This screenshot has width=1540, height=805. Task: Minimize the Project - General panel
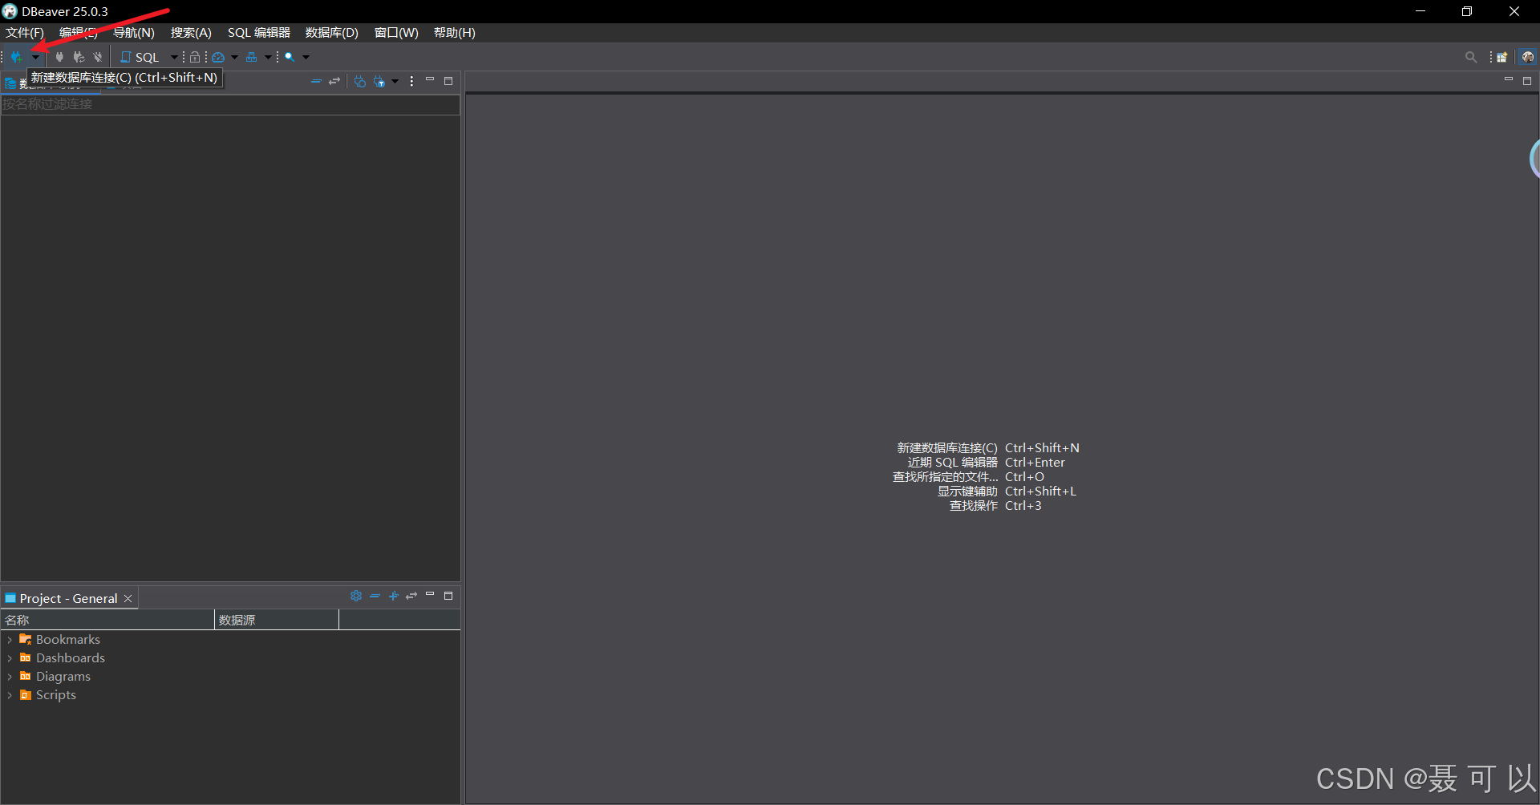(430, 594)
